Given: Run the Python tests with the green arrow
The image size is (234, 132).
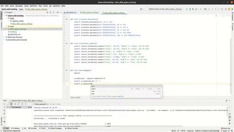Looking at the screenshot, I should click(187, 9).
